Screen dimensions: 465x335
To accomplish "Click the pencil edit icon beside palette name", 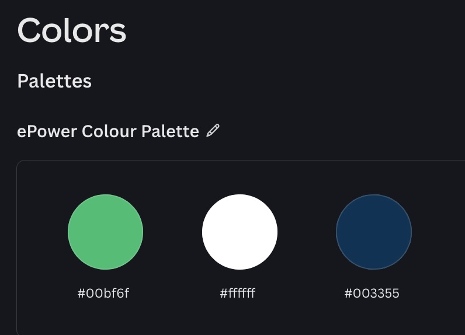I will [x=213, y=131].
